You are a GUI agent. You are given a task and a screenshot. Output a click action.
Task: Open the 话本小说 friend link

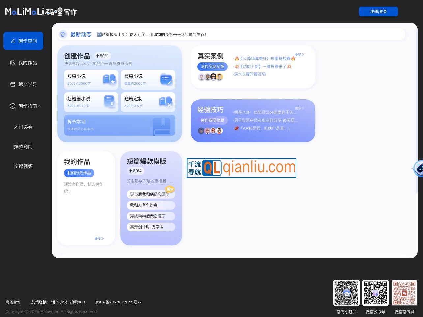(x=59, y=302)
